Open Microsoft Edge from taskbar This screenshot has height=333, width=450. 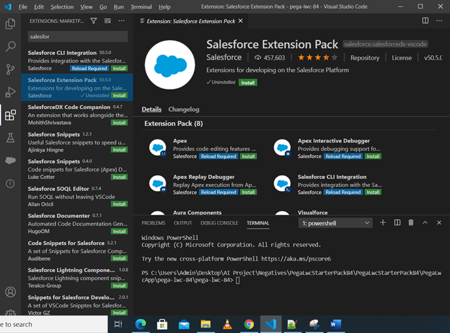coord(141,324)
